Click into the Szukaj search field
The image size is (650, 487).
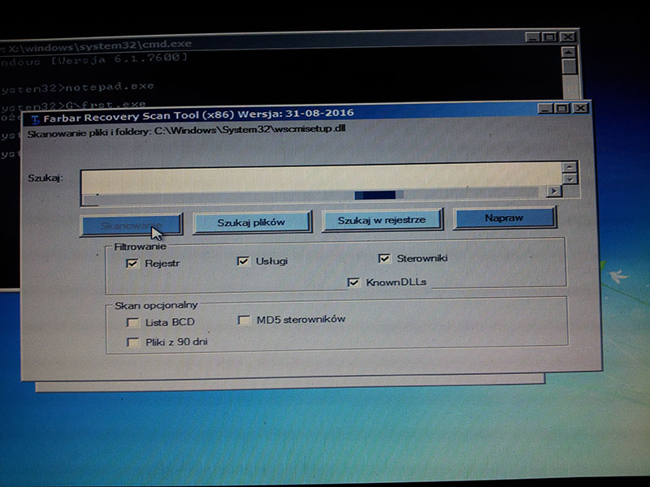click(x=321, y=179)
